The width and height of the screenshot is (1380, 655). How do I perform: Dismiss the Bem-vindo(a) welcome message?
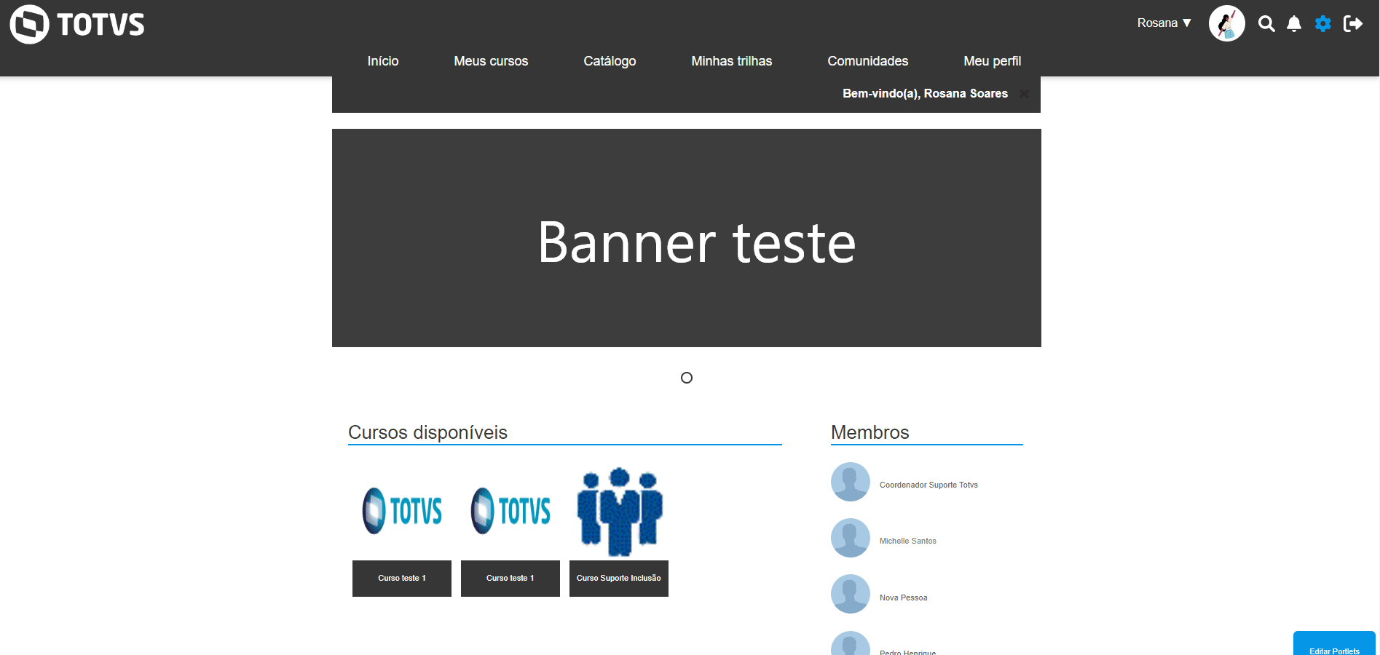(x=1024, y=94)
